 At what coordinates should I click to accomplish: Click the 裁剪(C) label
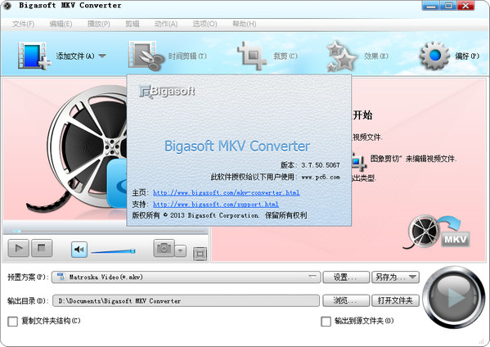click(x=285, y=56)
